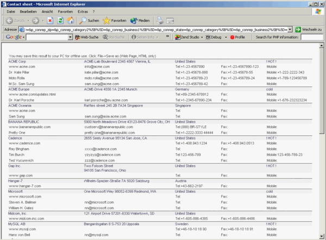
Task: Click the scrollbar down arrow
Action: click(x=322, y=236)
